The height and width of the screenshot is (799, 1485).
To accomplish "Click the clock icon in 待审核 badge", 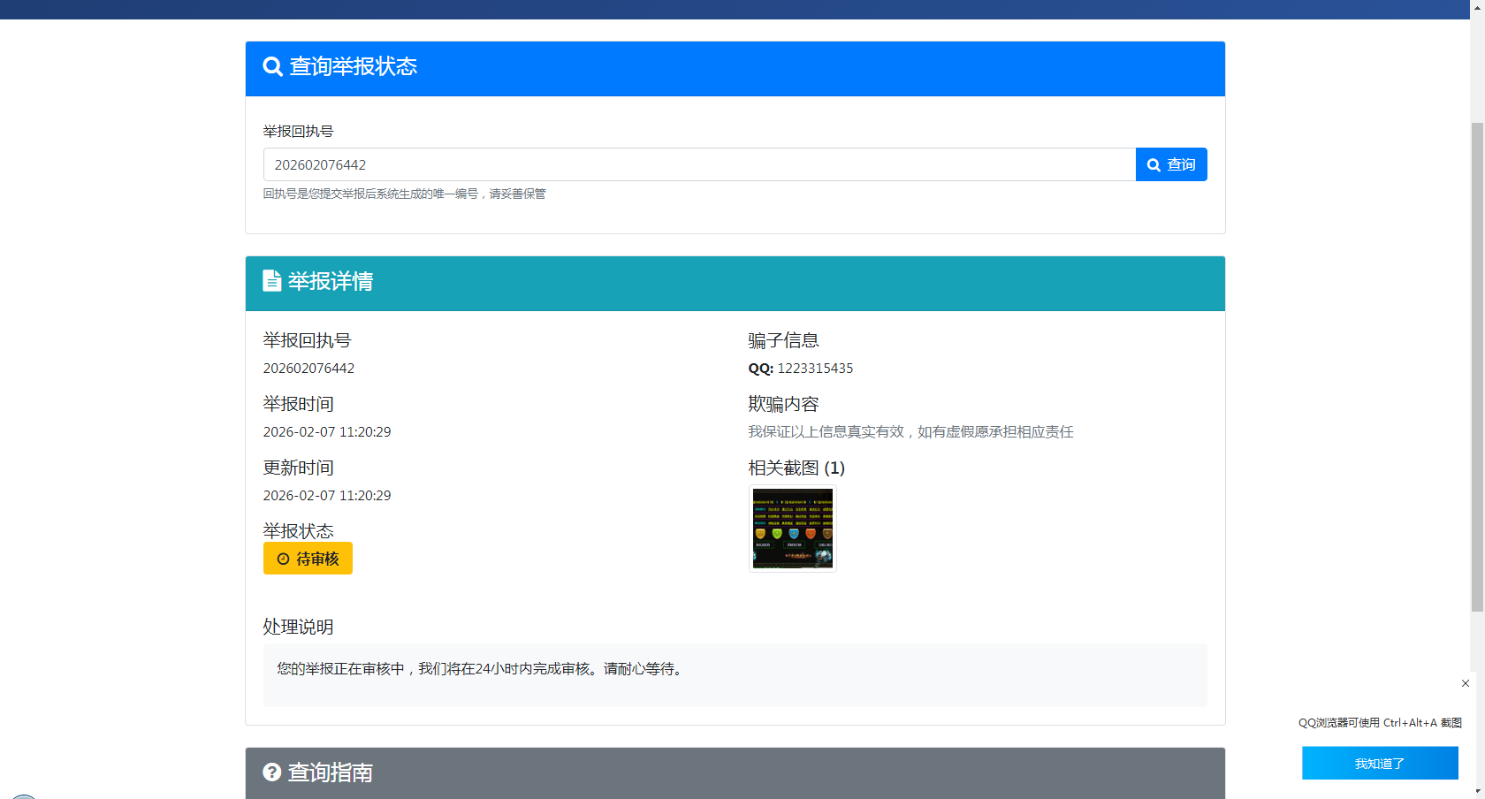I will [284, 559].
